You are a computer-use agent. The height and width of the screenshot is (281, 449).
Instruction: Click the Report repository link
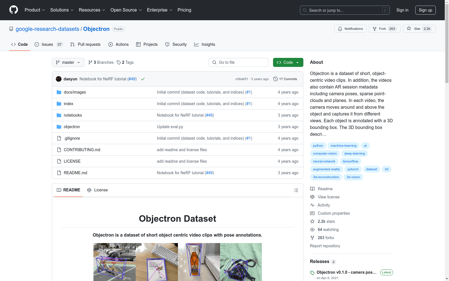325,246
